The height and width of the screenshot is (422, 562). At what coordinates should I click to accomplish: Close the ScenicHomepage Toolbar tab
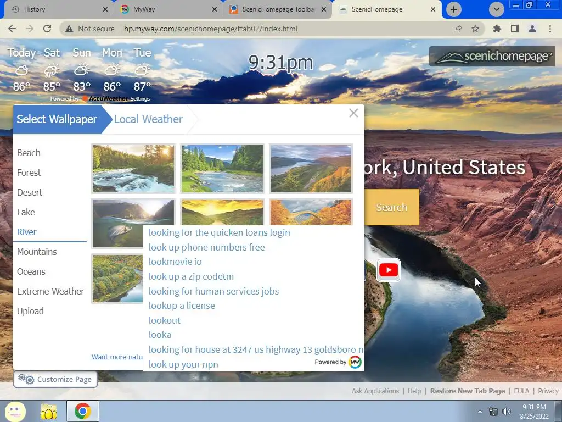pyautogui.click(x=324, y=9)
